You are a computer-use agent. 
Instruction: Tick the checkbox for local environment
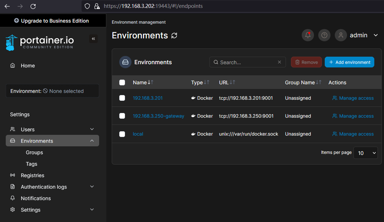click(x=122, y=134)
